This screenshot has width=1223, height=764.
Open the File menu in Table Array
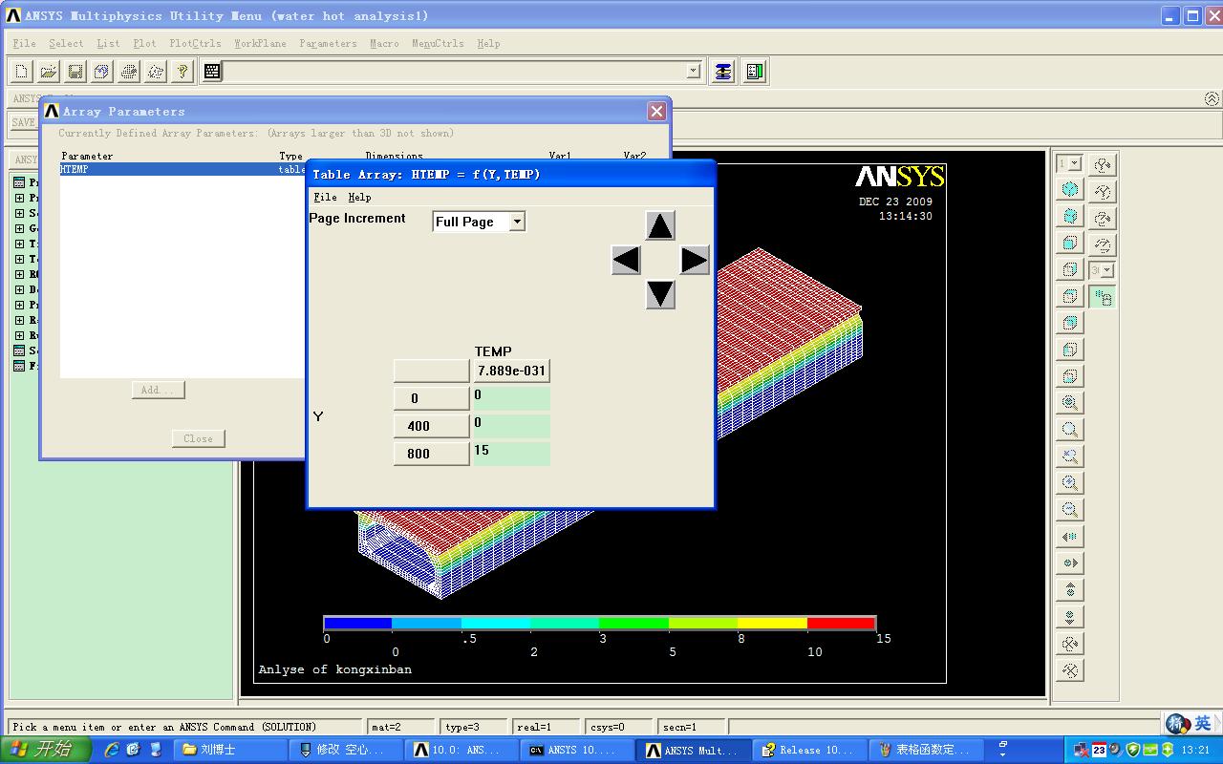(325, 197)
